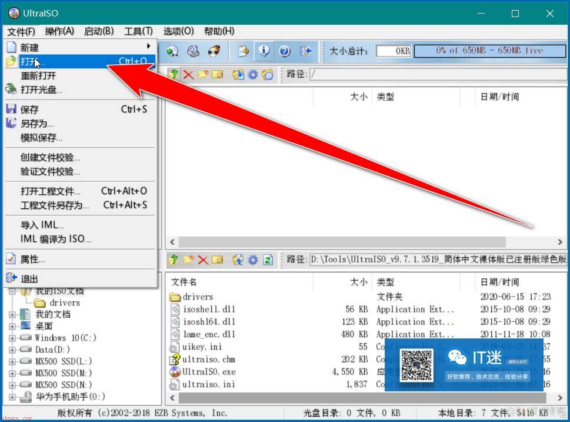This screenshot has width=570, height=422.
Task: Click the rename icon in the local directory toolbar
Action: 218,260
